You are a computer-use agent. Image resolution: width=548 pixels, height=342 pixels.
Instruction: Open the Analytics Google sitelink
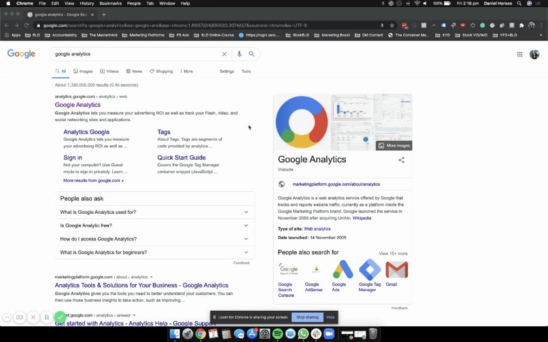tap(86, 132)
